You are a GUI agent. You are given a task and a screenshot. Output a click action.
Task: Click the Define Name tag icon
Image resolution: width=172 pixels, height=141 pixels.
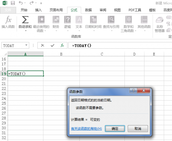pyautogui.click(x=168, y=18)
